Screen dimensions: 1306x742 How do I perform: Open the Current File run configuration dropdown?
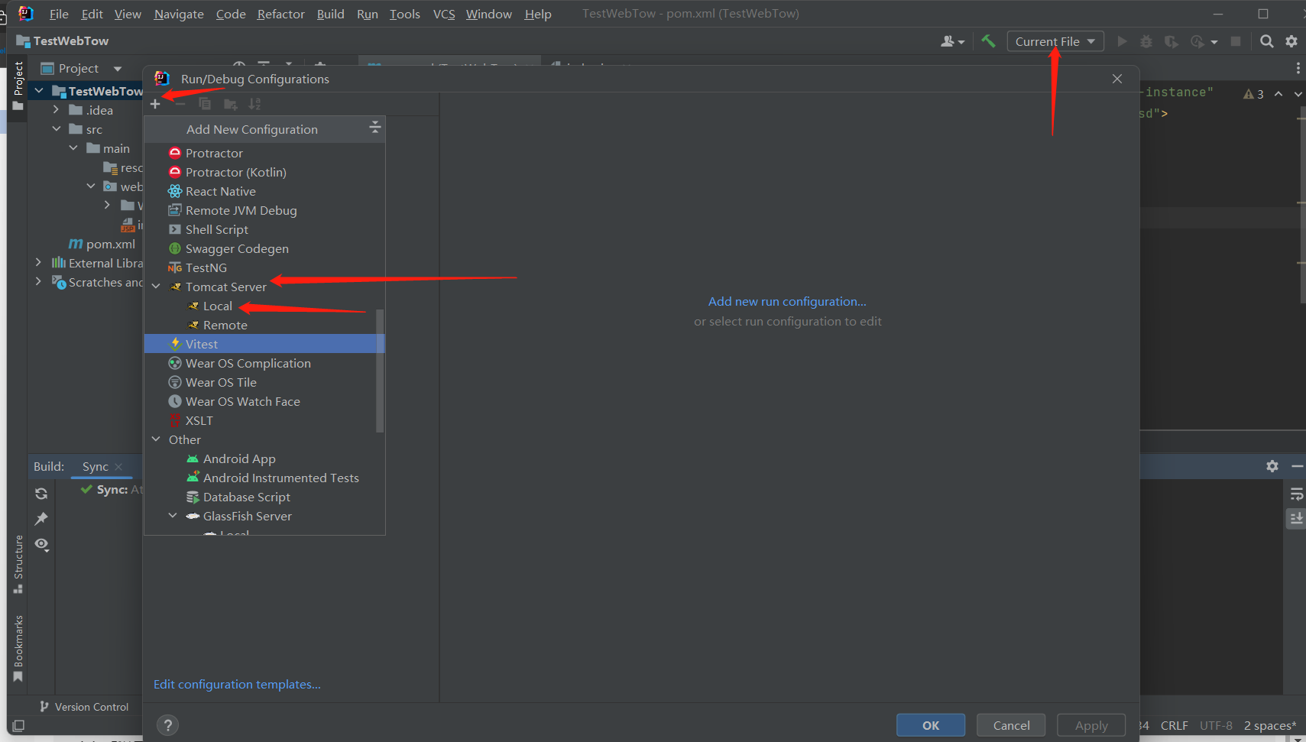click(x=1055, y=41)
